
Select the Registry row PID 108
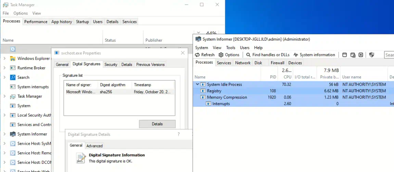click(x=293, y=91)
